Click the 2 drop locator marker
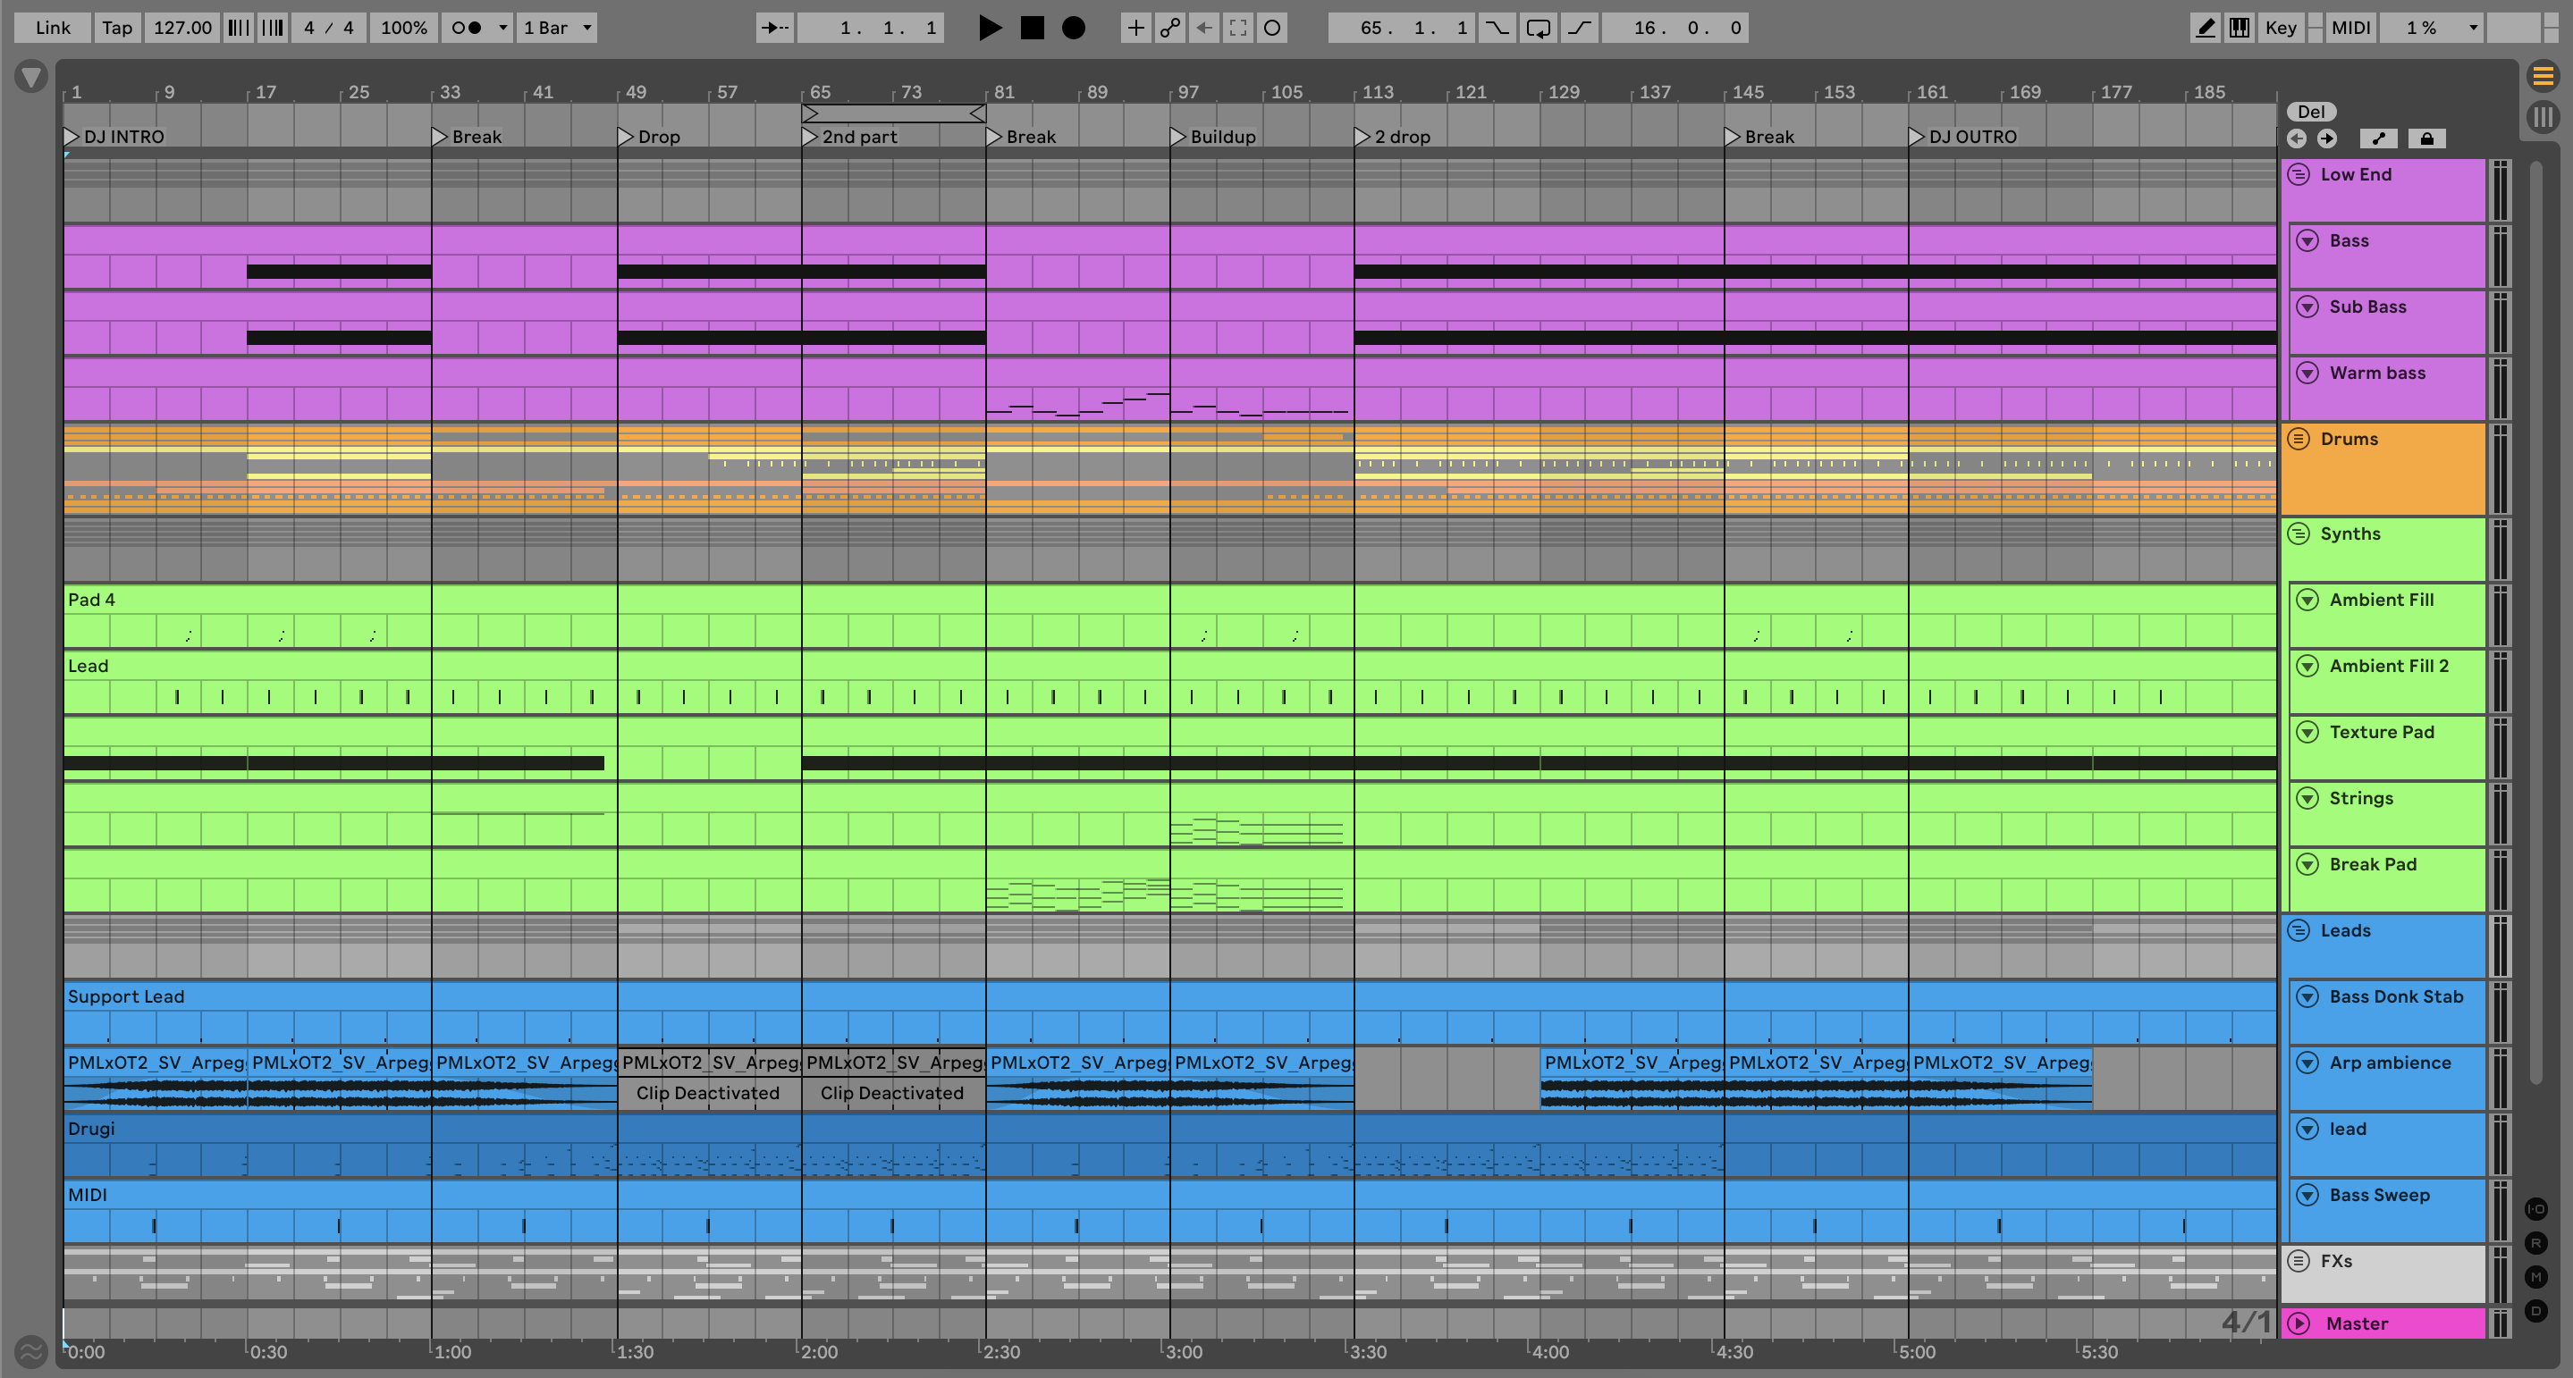The height and width of the screenshot is (1378, 2573). click(x=1362, y=137)
